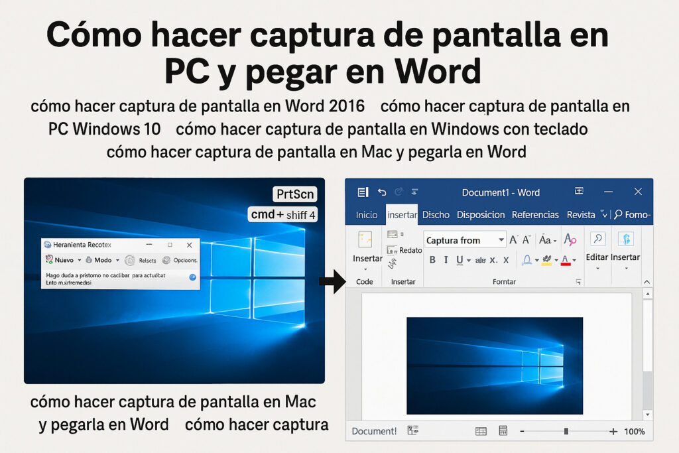This screenshot has width=679, height=453.
Task: Click the Shrink Font smaller A icon
Action: (526, 239)
